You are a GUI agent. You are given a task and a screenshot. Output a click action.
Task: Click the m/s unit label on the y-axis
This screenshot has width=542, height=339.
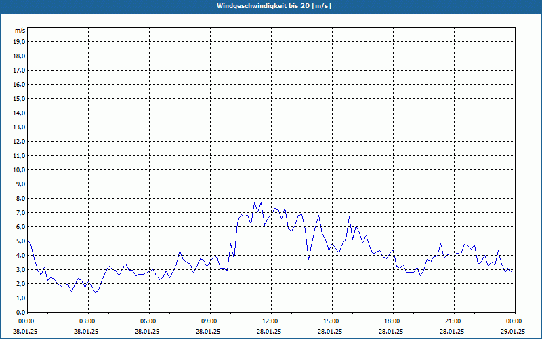click(20, 31)
